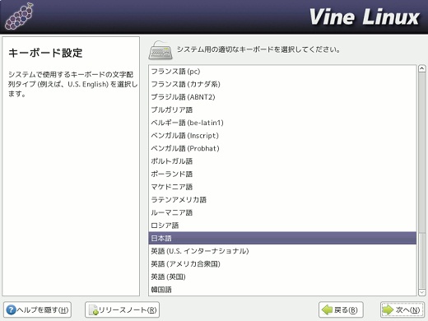Select 韓国語 keyboard
This screenshot has height=321, width=428.
point(282,290)
